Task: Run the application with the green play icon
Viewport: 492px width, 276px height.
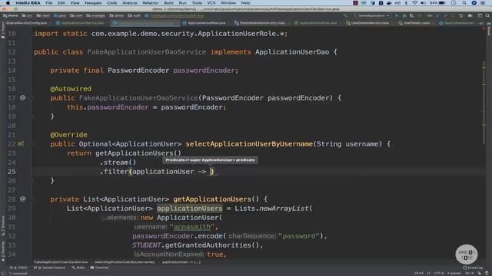Action: (397, 15)
